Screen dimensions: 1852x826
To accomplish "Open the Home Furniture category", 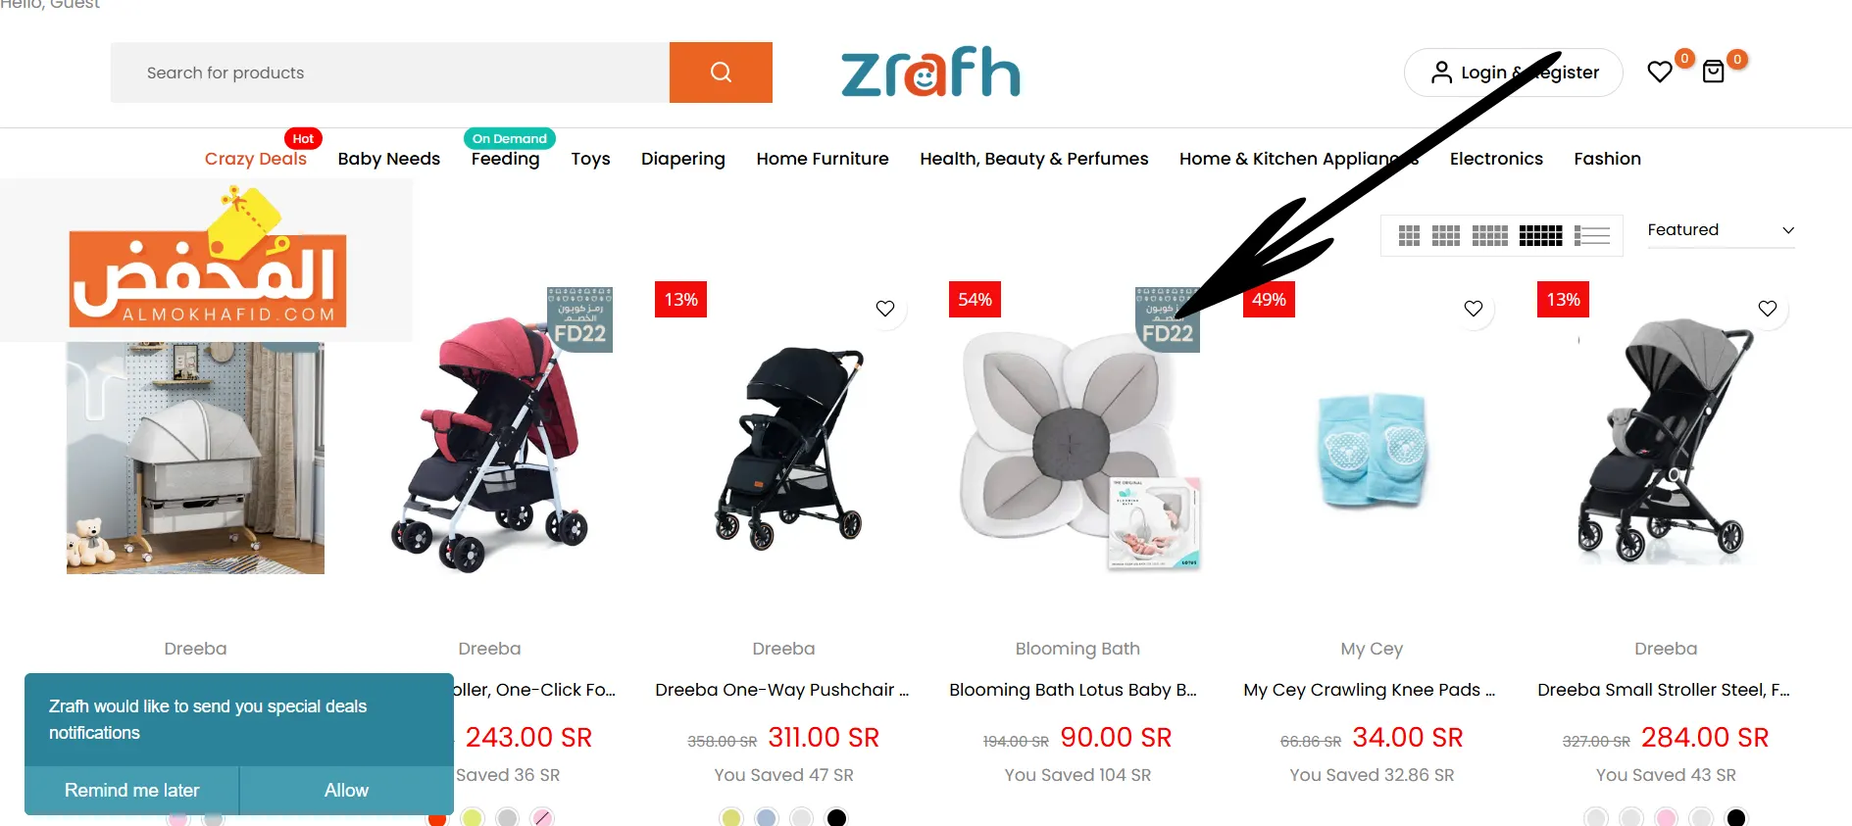I will coord(823,159).
